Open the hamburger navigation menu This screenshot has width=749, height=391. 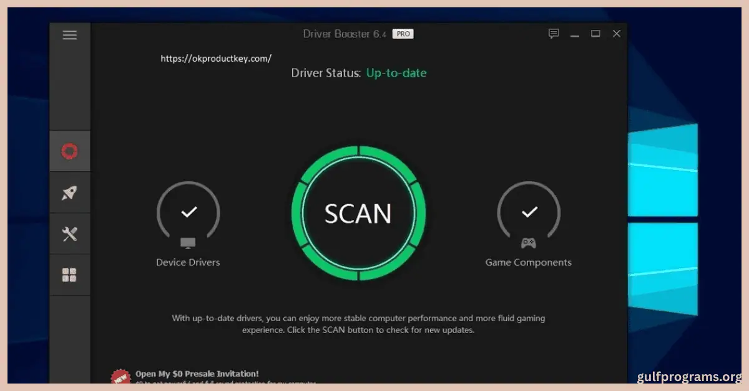[x=69, y=34]
